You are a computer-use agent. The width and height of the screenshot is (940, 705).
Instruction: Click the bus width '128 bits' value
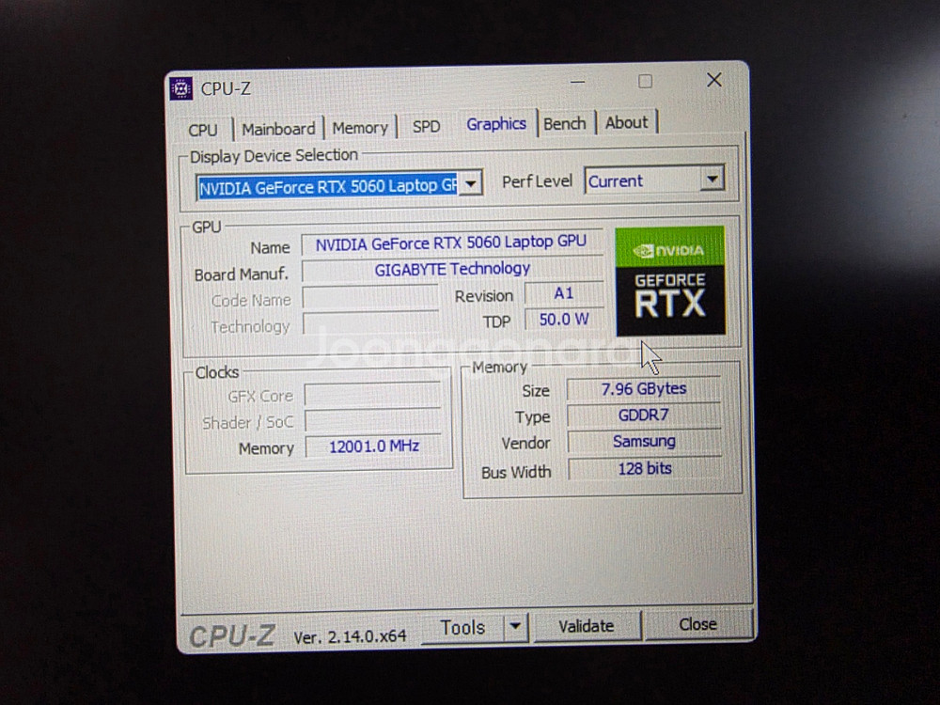[645, 468]
